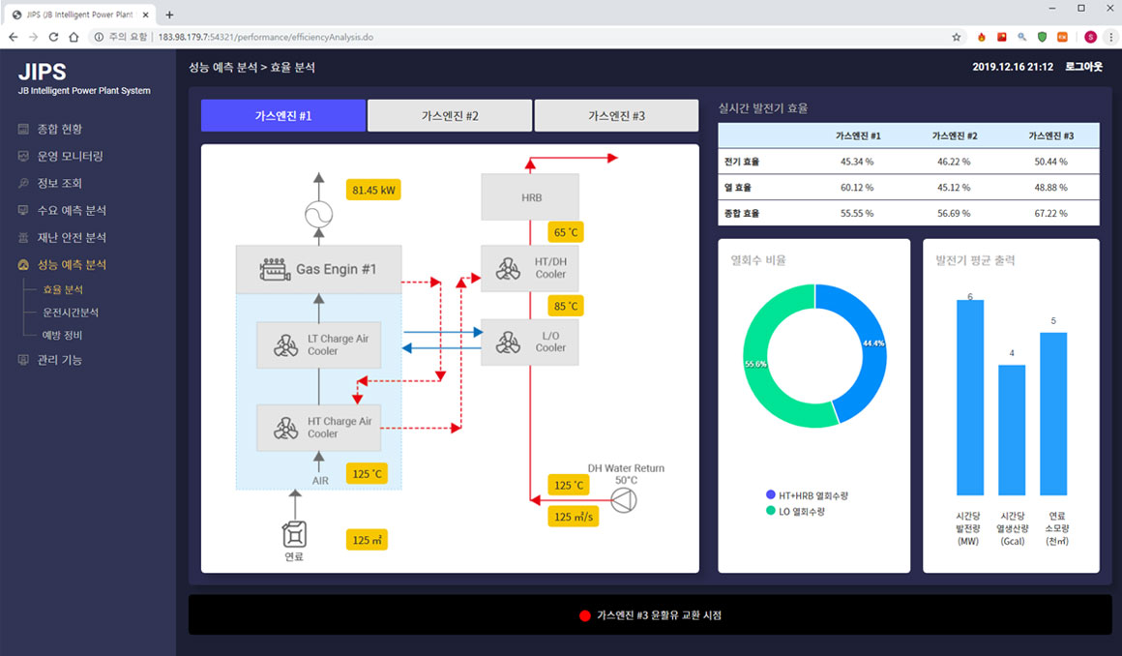Click the 시간당 발전량 (MW) bar
The width and height of the screenshot is (1122, 656).
(970, 398)
